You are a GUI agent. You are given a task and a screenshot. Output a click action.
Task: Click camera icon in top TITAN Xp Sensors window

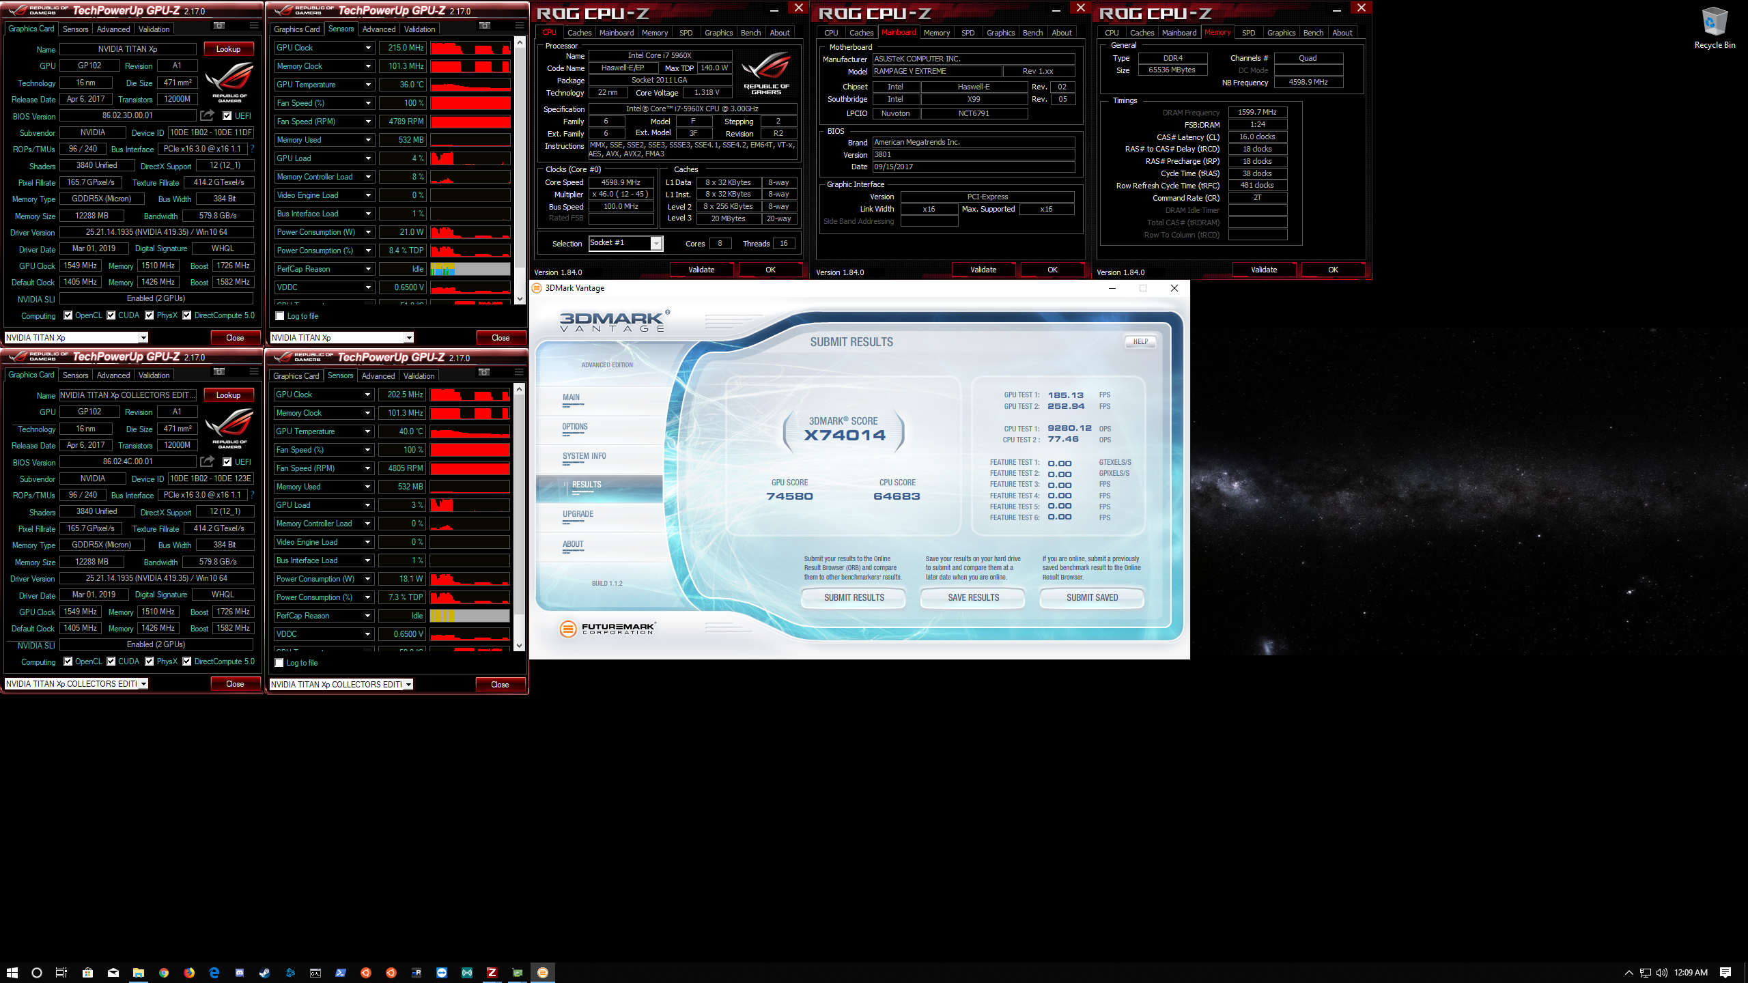point(484,26)
